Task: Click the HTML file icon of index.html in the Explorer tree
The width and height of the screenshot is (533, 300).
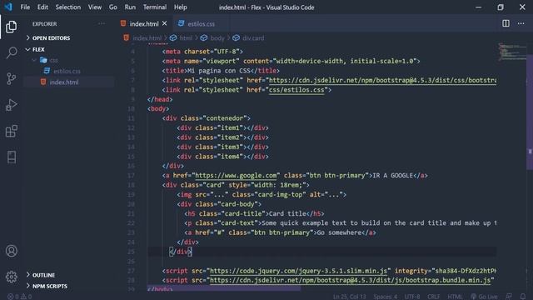Action: point(43,82)
